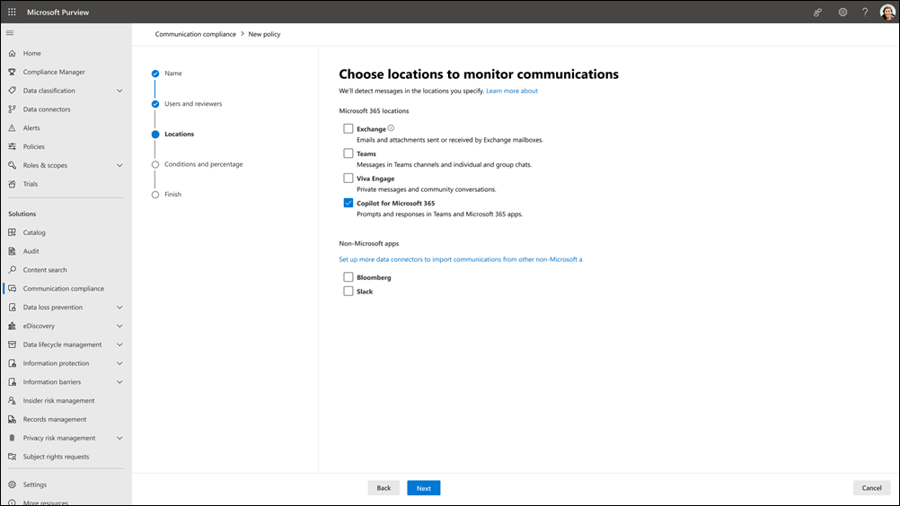Image resolution: width=900 pixels, height=506 pixels.
Task: Enable the Teams checkbox
Action: click(348, 153)
